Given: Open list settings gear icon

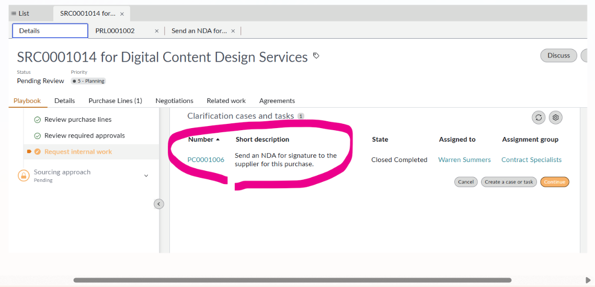Looking at the screenshot, I should 556,118.
